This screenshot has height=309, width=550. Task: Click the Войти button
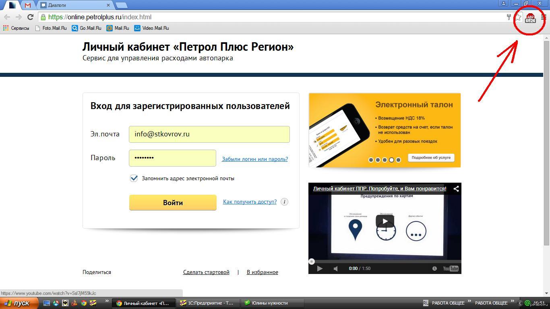click(173, 202)
